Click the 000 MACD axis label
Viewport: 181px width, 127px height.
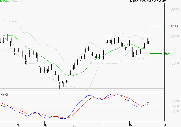click(176, 106)
